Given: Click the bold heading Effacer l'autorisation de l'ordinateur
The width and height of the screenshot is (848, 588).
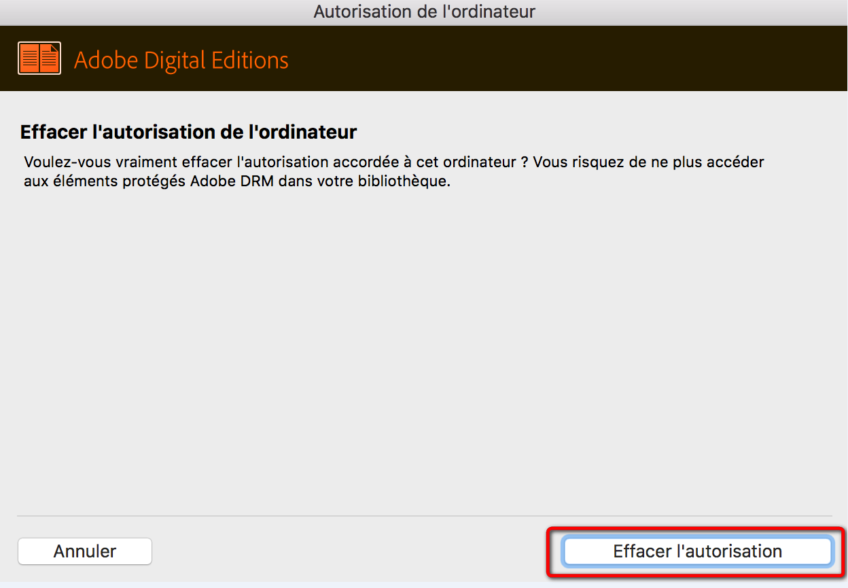Looking at the screenshot, I should (x=188, y=131).
